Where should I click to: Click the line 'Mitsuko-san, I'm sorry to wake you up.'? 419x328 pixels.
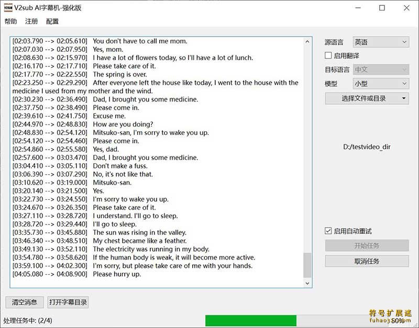[x=151, y=132]
